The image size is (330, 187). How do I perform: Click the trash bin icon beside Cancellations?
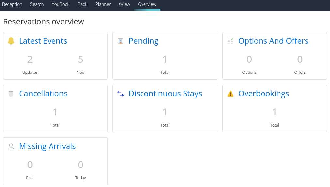click(11, 94)
